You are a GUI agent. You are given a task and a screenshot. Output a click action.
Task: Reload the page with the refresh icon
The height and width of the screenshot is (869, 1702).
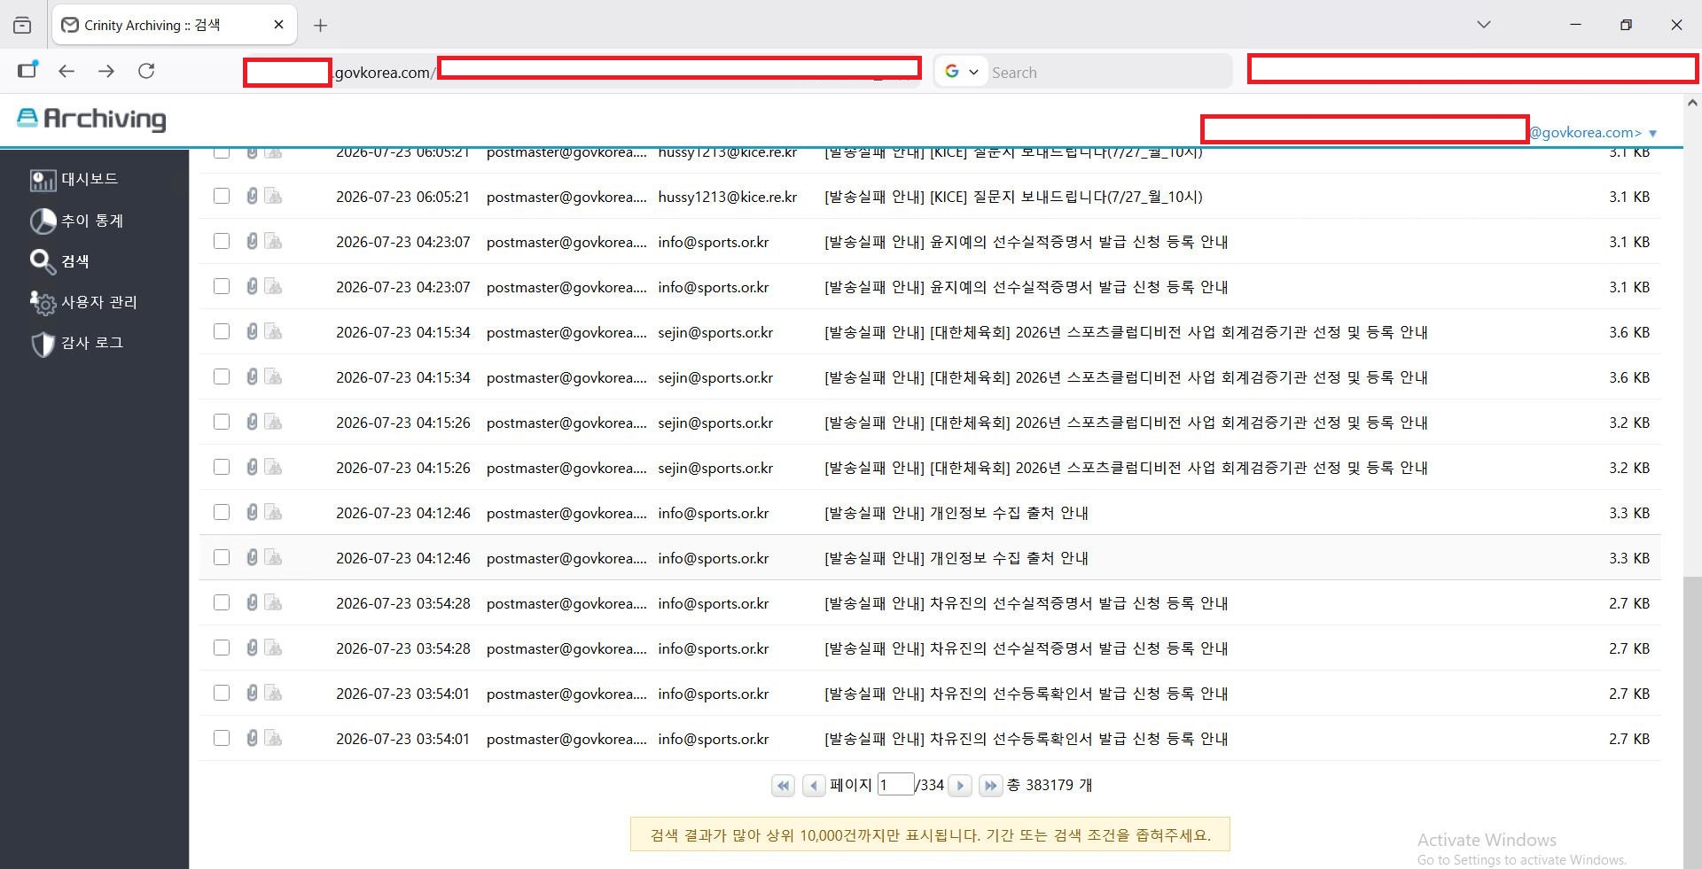point(146,71)
